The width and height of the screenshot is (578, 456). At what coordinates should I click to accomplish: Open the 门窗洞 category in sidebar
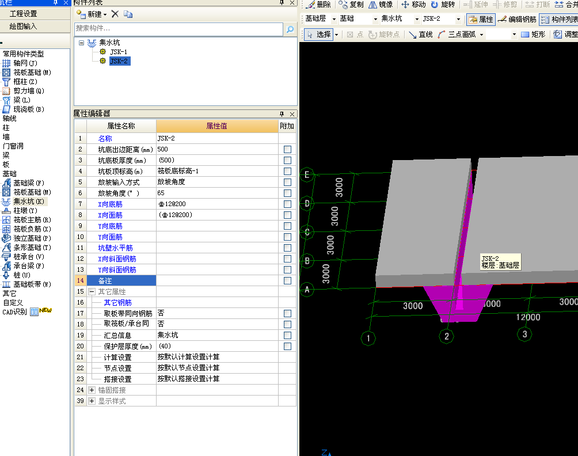pos(13,146)
